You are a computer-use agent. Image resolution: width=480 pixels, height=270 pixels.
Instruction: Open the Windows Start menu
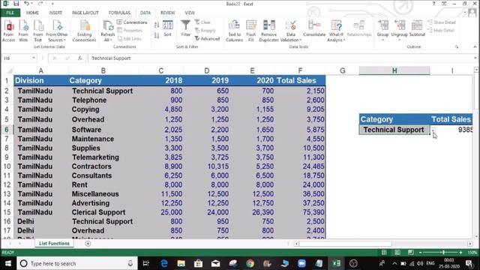8,263
